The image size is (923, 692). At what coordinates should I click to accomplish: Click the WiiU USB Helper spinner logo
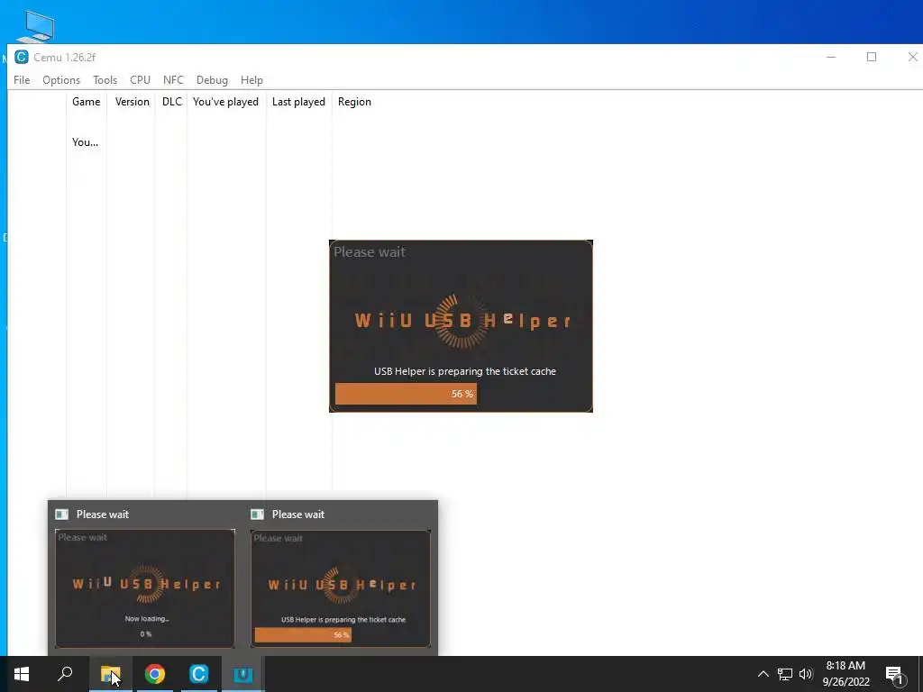click(x=462, y=321)
